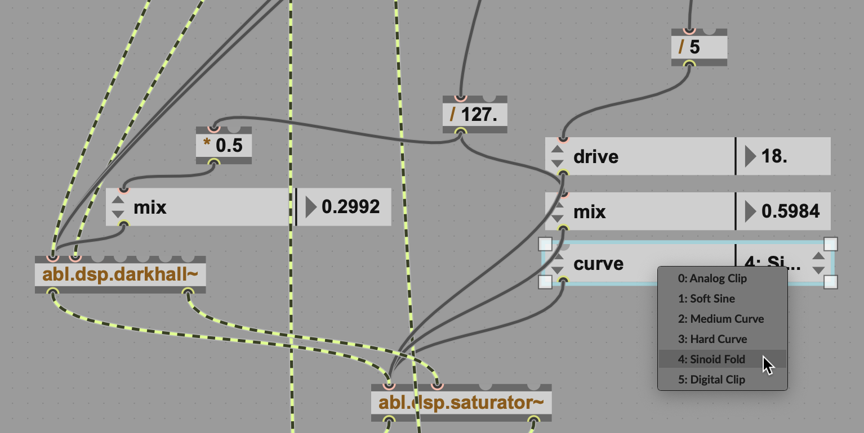Select the / 127. divide object
Screen dimensions: 864x433
click(x=475, y=115)
